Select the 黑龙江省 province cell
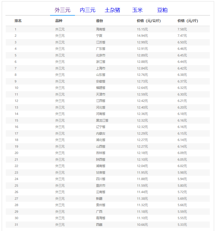 tap(102, 120)
